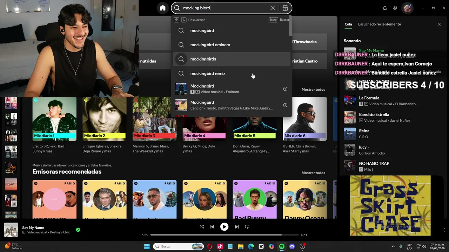Seek within the song progress bar

coord(224,235)
